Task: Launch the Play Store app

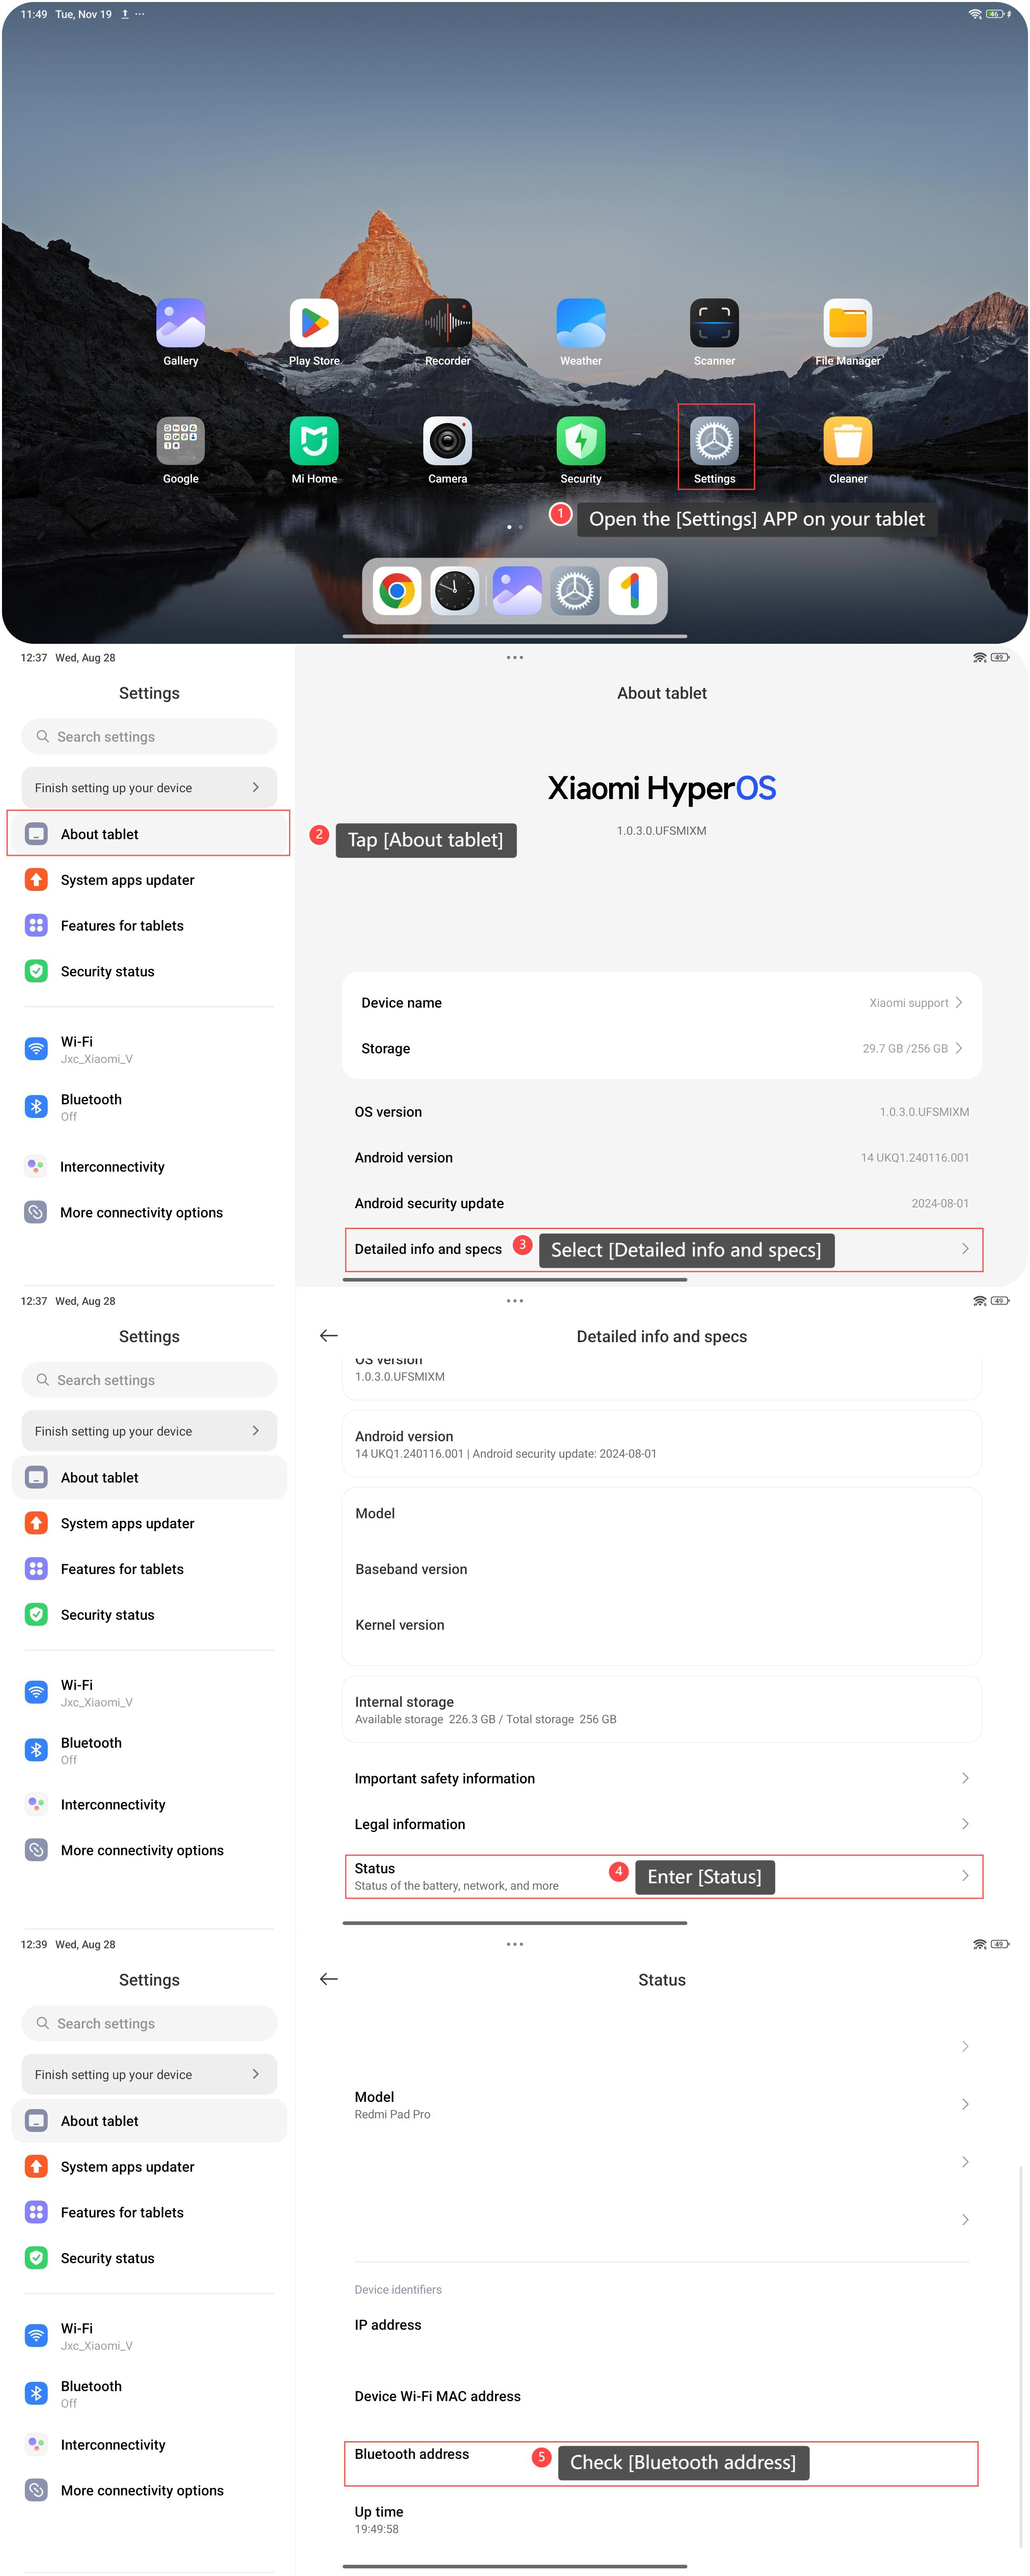Action: point(314,323)
